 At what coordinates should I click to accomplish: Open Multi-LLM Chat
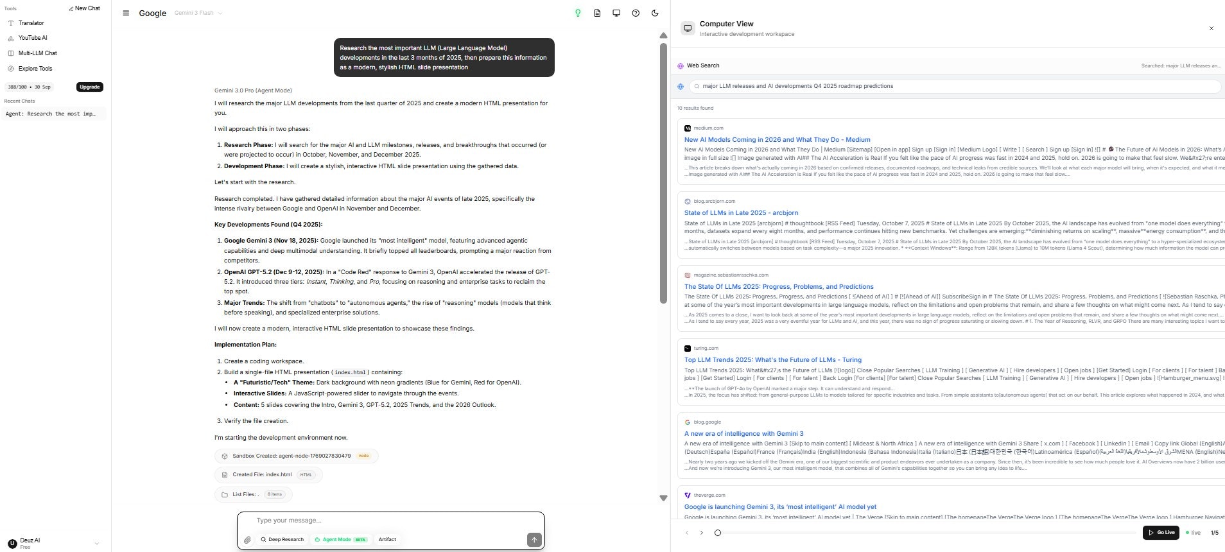click(37, 53)
